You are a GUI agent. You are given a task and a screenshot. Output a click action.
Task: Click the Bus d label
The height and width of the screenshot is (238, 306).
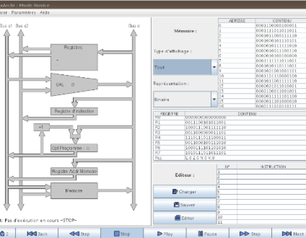[134, 26]
